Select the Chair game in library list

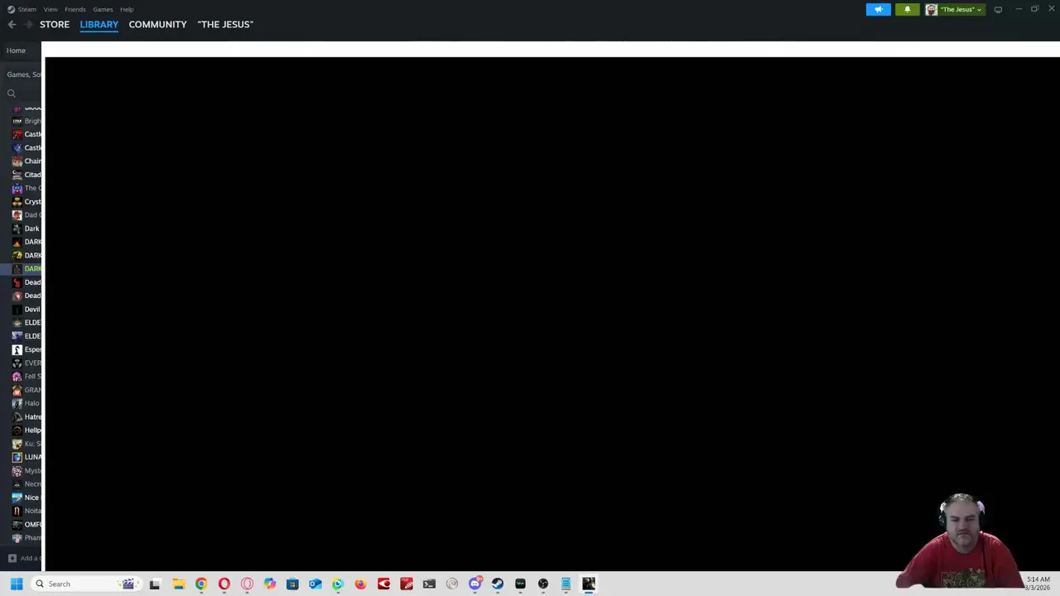(26, 161)
